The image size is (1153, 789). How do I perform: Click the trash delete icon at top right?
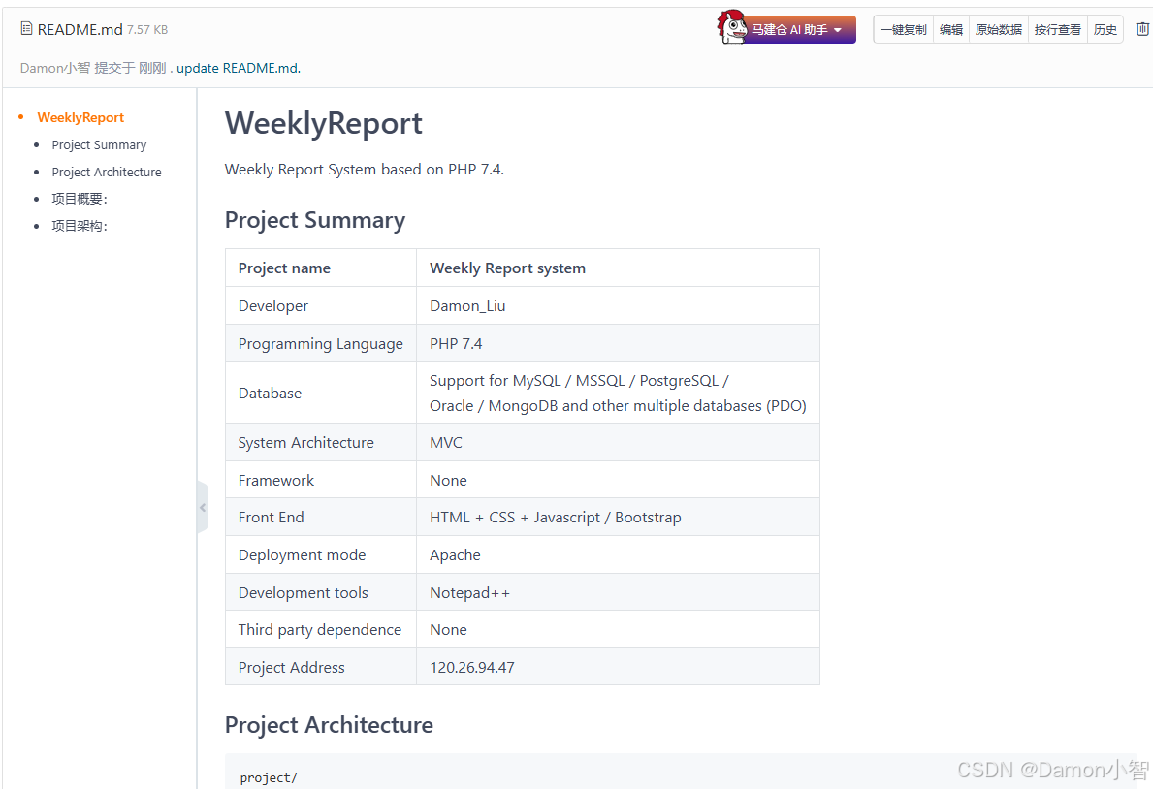pyautogui.click(x=1142, y=29)
